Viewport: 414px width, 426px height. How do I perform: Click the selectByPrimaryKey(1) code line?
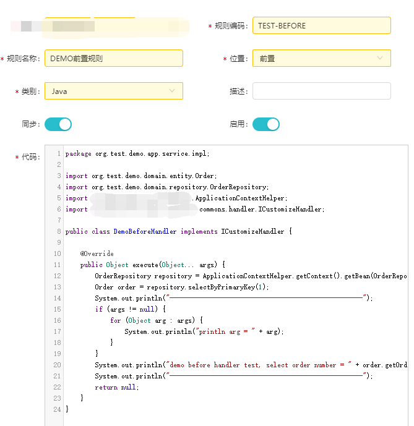point(182,287)
